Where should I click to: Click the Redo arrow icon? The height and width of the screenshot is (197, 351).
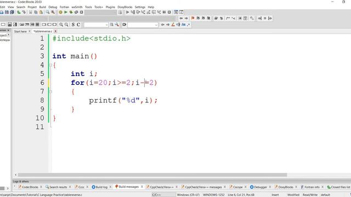[x=24, y=12]
